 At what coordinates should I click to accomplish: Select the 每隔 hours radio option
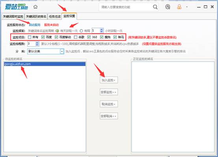pyautogui.click(x=81, y=31)
